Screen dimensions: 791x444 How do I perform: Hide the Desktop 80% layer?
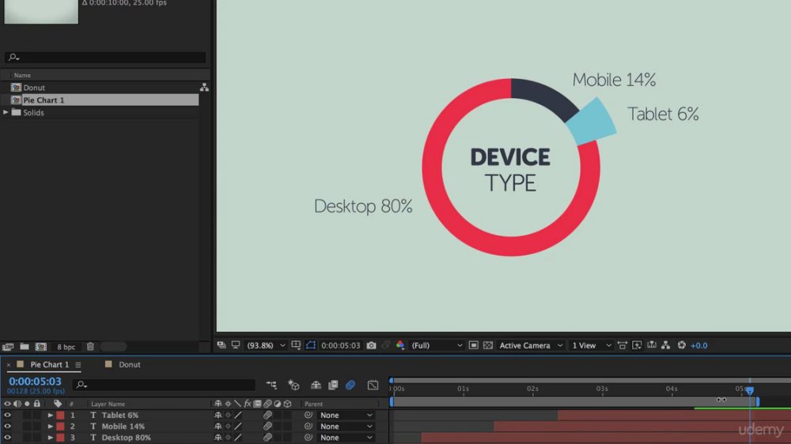[x=7, y=438]
